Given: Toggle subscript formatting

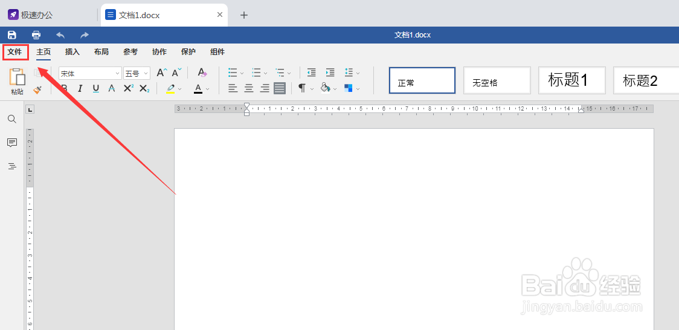Looking at the screenshot, I should 144,88.
